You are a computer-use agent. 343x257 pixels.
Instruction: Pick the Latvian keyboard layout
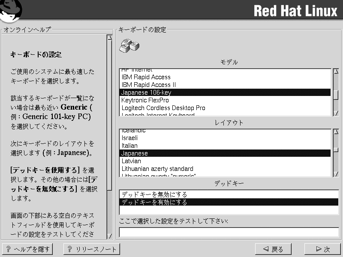(131, 161)
